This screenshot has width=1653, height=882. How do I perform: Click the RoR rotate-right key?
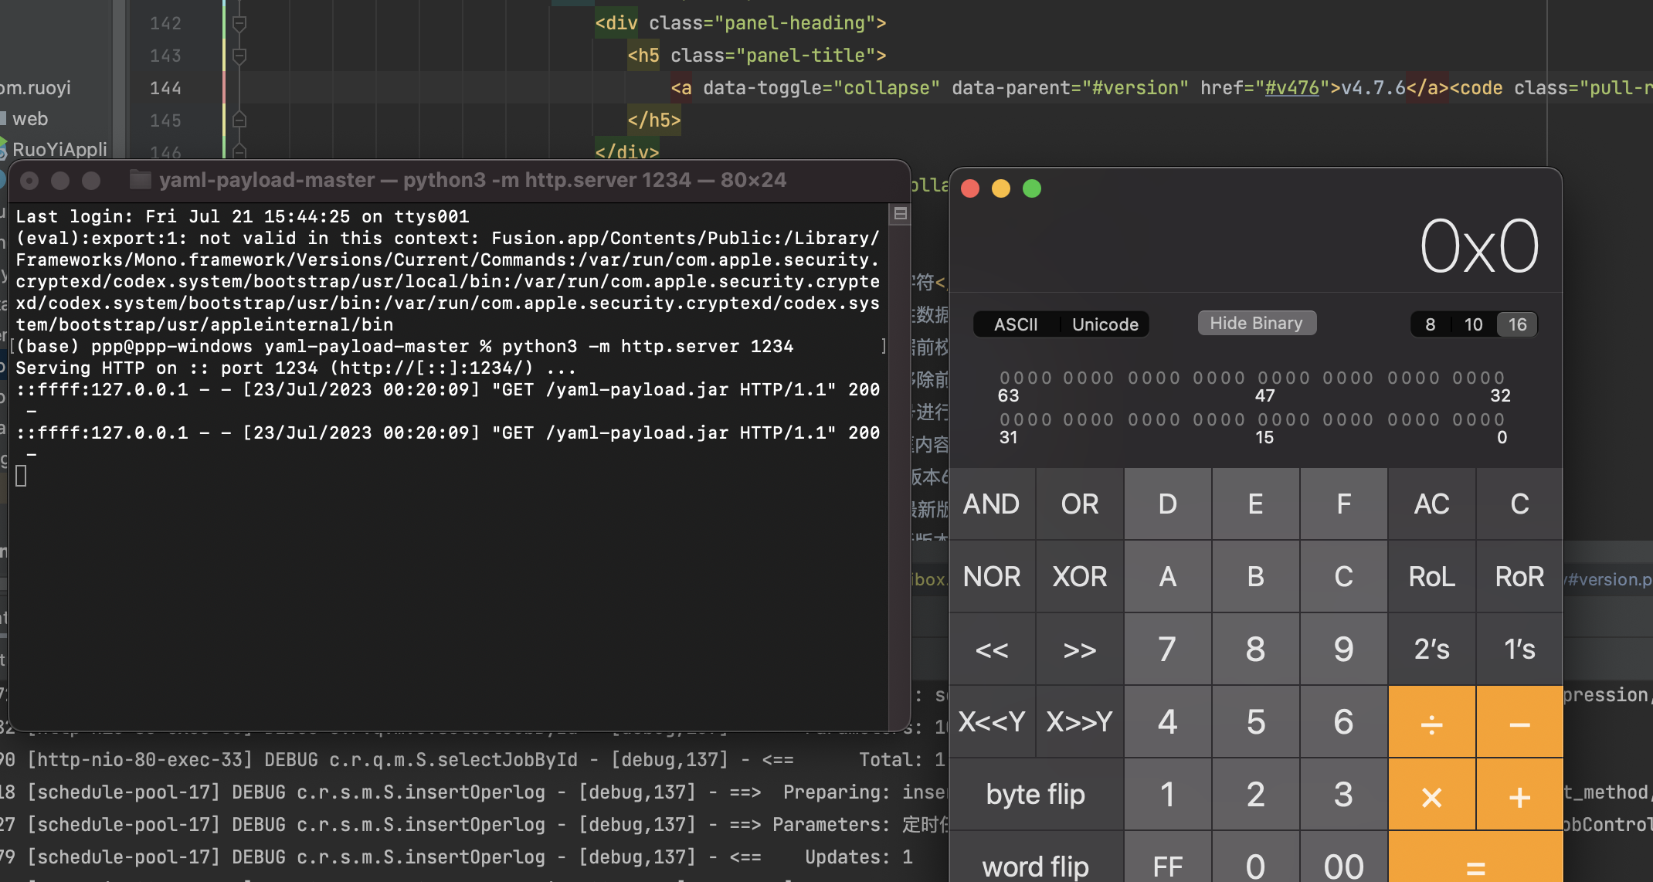[x=1520, y=577]
